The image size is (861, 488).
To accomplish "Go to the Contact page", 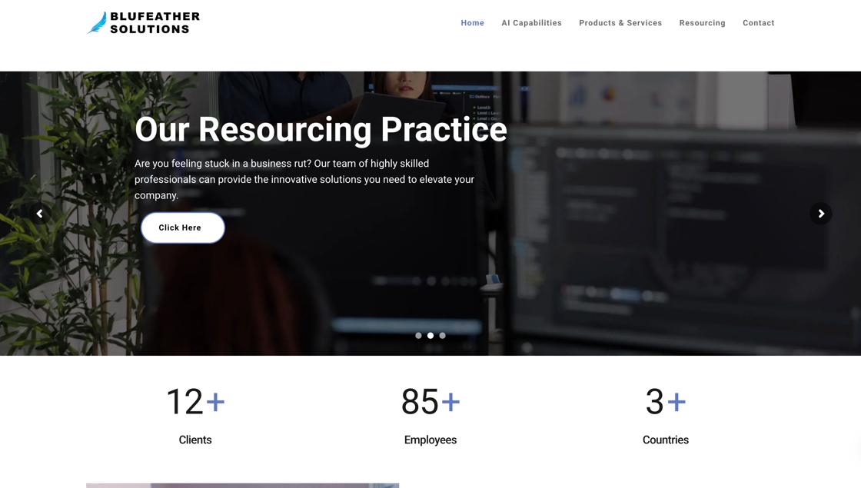I will point(759,22).
